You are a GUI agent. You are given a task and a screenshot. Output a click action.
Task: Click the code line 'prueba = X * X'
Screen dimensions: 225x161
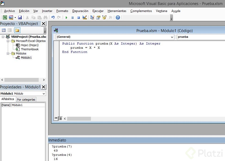coord(85,48)
